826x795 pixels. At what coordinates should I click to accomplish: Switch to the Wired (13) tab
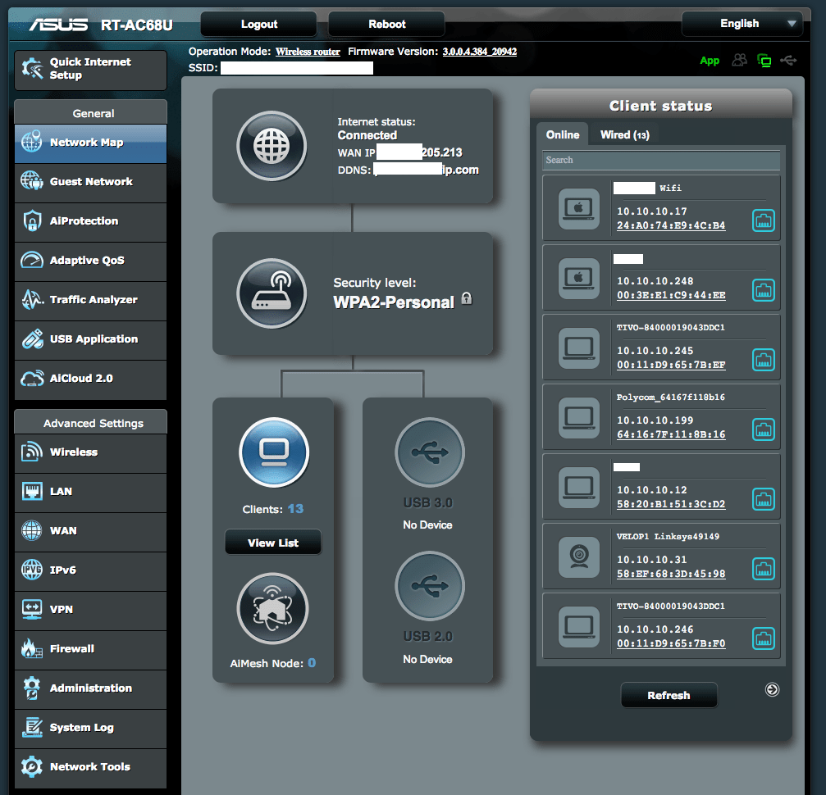click(x=624, y=134)
